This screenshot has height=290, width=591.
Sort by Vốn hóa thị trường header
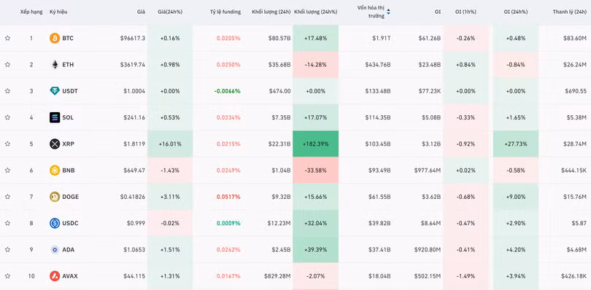point(371,12)
